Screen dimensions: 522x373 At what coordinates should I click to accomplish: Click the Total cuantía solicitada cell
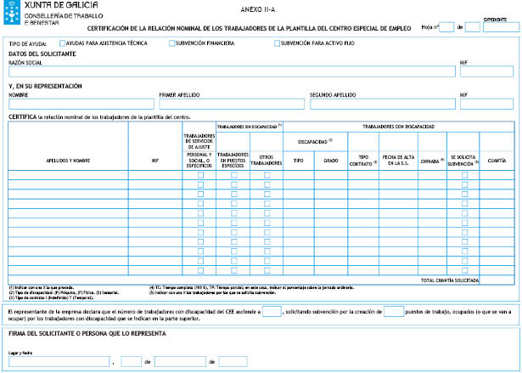point(498,279)
